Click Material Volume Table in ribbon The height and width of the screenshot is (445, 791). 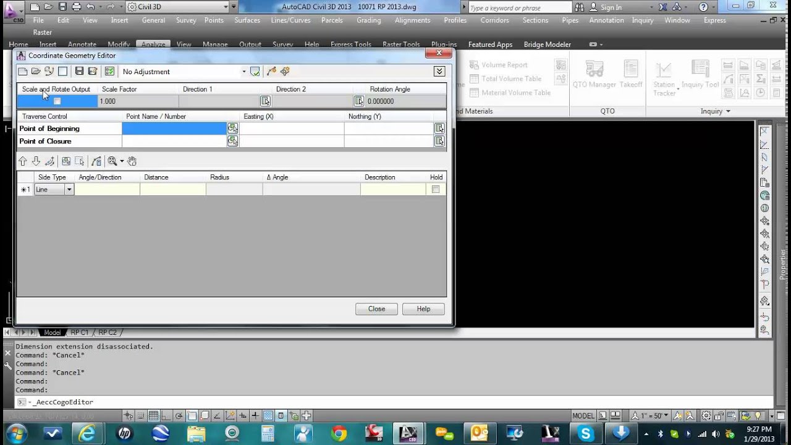coord(510,93)
